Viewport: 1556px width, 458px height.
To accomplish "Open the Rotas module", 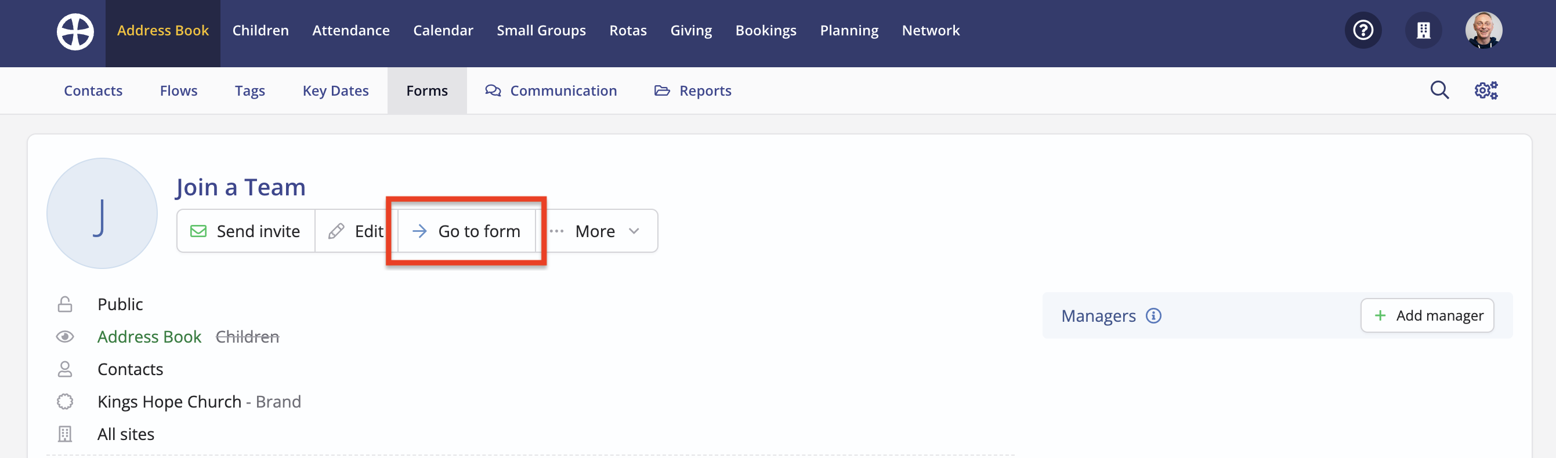I will [628, 30].
